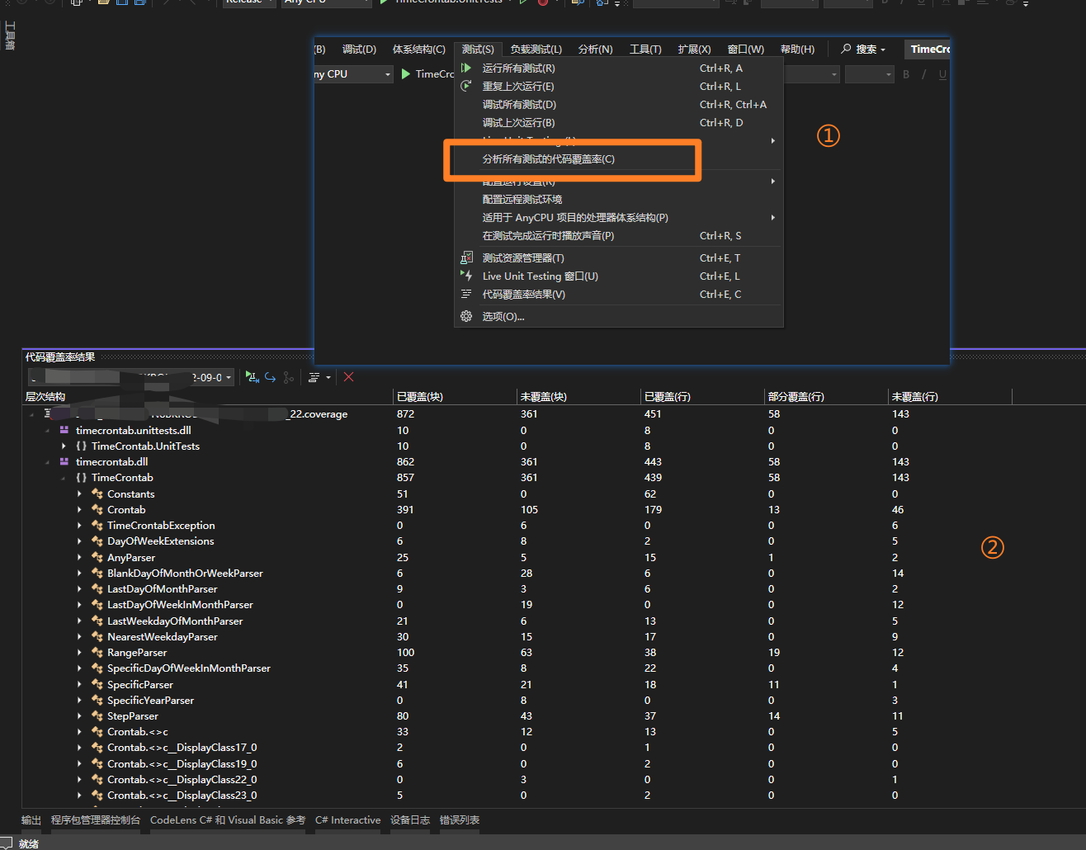Image resolution: width=1086 pixels, height=850 pixels.
Task: Open the coverage file selection dropdown
Action: click(x=229, y=377)
